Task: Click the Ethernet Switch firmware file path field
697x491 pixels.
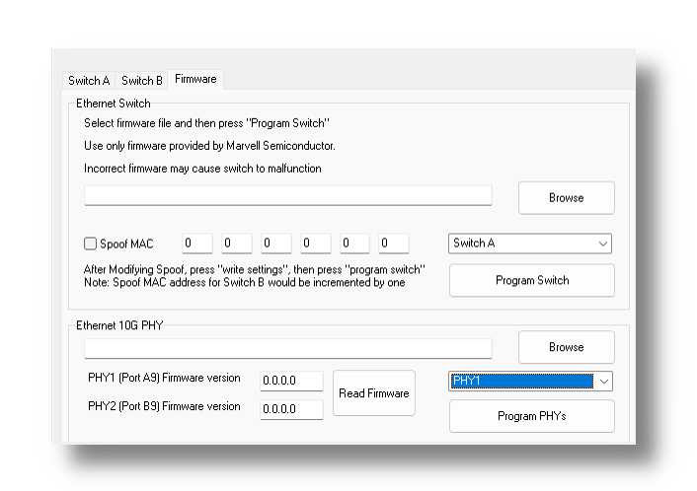Action: [287, 195]
